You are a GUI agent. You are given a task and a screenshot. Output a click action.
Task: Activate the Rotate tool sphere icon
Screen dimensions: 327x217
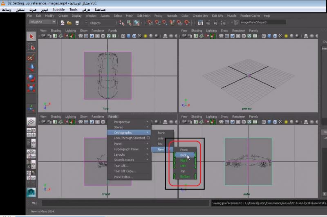point(31,78)
